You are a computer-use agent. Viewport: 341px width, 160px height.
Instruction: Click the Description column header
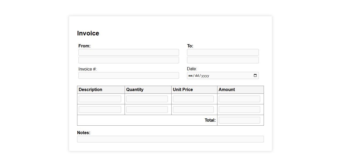click(x=90, y=90)
